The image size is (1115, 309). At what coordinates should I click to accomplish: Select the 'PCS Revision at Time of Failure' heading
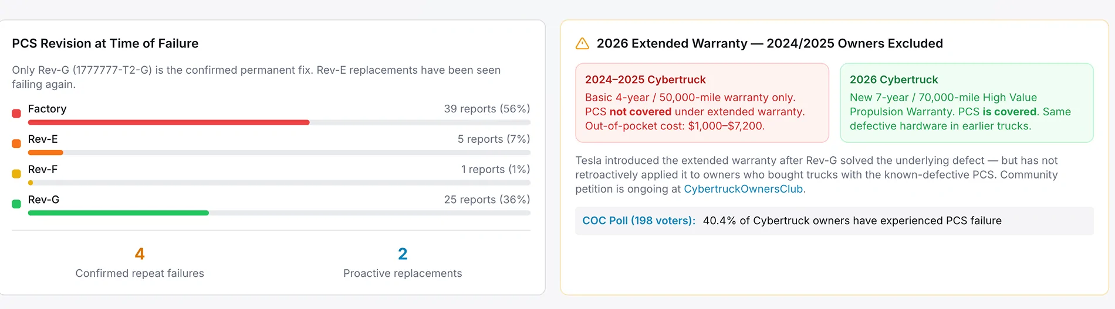tap(105, 43)
